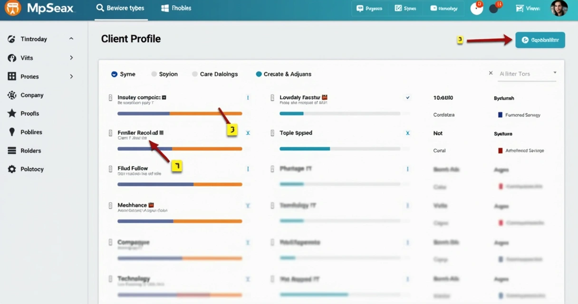Click the View button in top bar
578x304 pixels.
(x=528, y=9)
